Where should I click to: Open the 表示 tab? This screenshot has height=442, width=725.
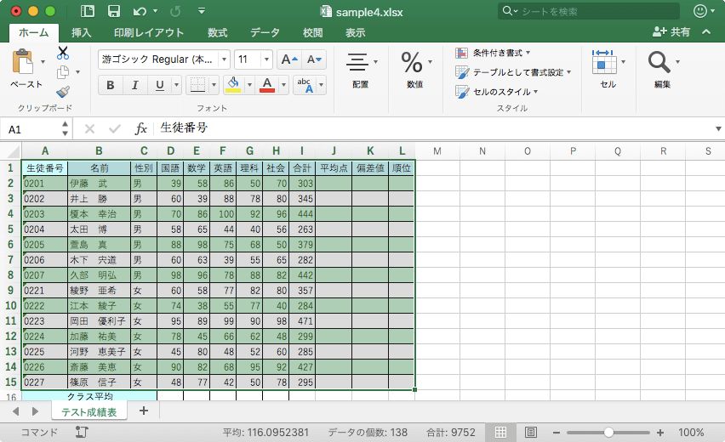(356, 33)
